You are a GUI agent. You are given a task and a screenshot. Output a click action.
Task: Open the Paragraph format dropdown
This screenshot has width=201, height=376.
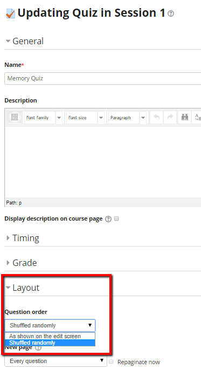pos(127,118)
